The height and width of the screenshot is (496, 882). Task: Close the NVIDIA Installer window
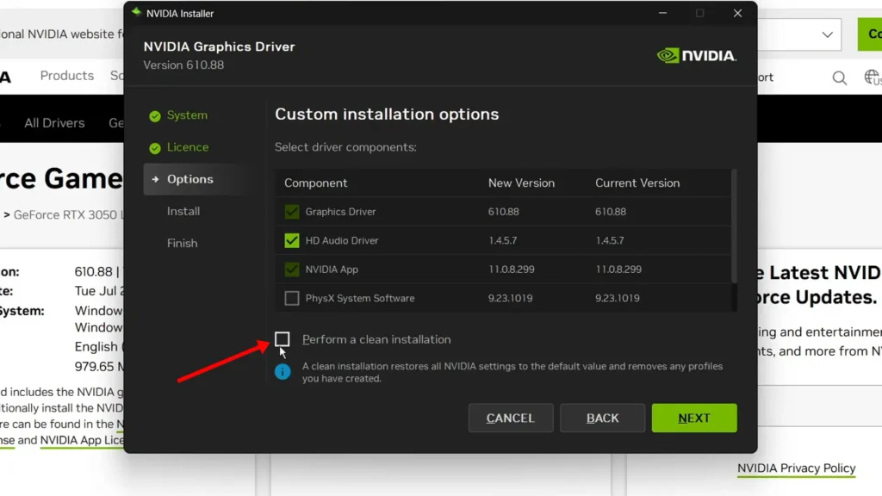(x=737, y=13)
